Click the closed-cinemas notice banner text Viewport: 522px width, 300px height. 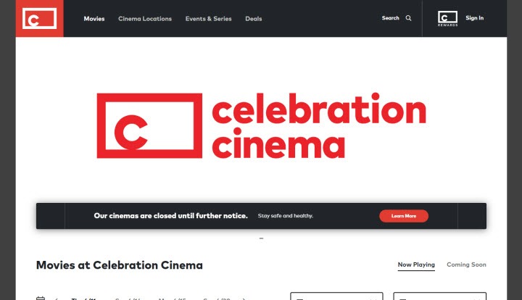tap(170, 215)
